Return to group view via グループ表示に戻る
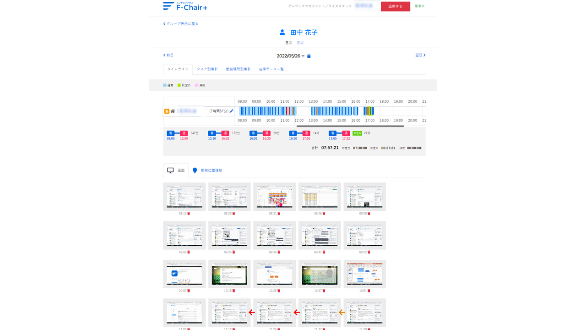The height and width of the screenshot is (330, 586). coord(181,24)
